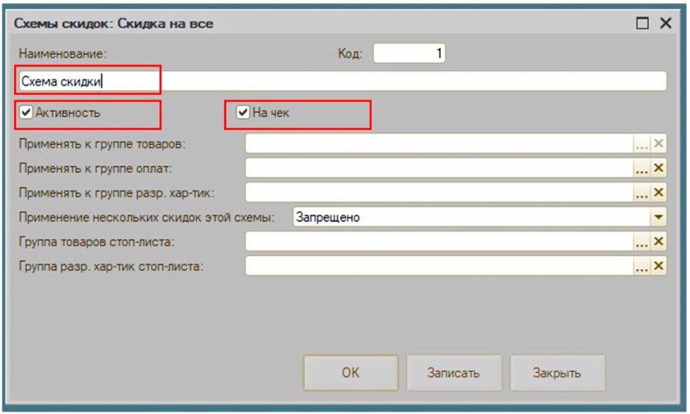This screenshot has height=414, width=690.
Task: Save using the Записать button
Action: pyautogui.click(x=454, y=373)
